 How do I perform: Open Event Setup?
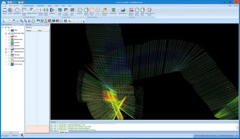click(137, 12)
